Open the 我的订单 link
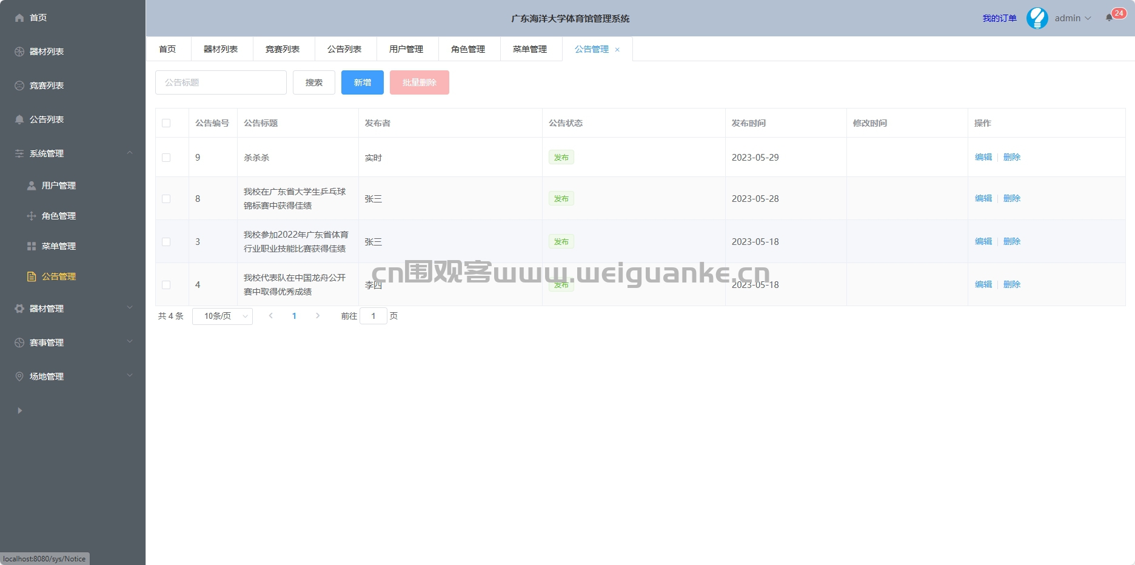The image size is (1135, 565). (1000, 18)
